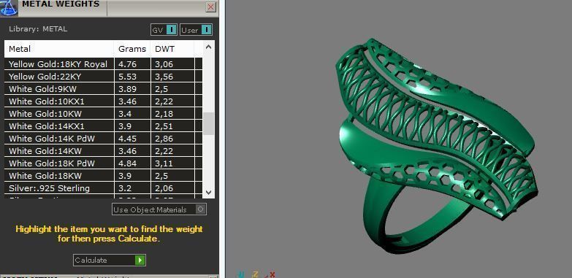Viewport: 572px width, 278px height.
Task: Select White Gold:9KW row
Action: (x=103, y=89)
